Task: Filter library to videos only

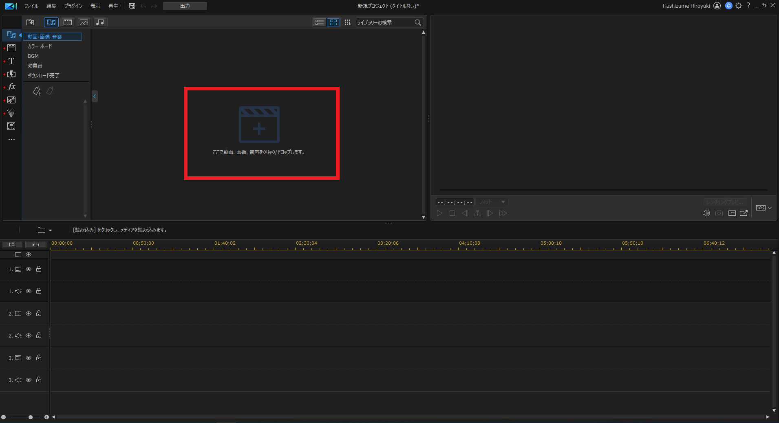Action: [x=68, y=22]
